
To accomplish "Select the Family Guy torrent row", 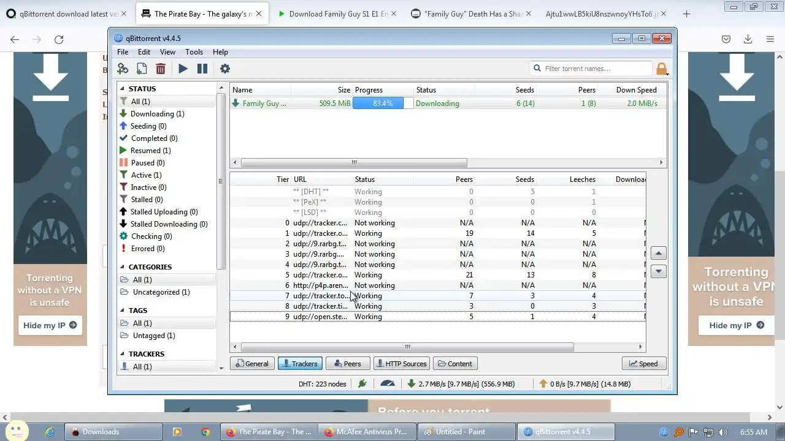I will click(448, 104).
